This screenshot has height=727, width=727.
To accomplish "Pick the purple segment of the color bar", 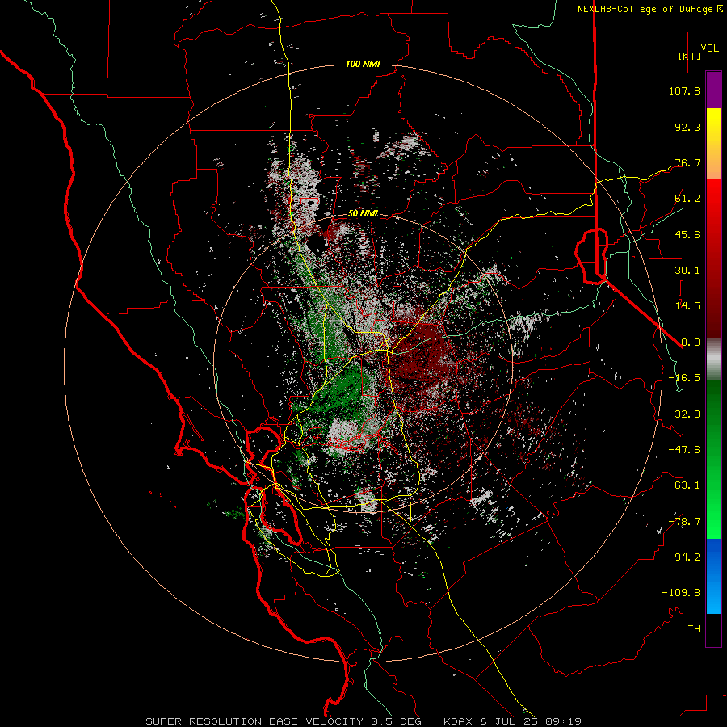I will [x=713, y=90].
